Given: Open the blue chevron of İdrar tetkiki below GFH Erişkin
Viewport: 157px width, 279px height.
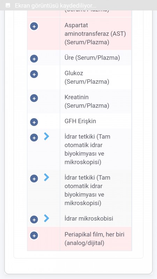Looking at the screenshot, I should click(46, 136).
